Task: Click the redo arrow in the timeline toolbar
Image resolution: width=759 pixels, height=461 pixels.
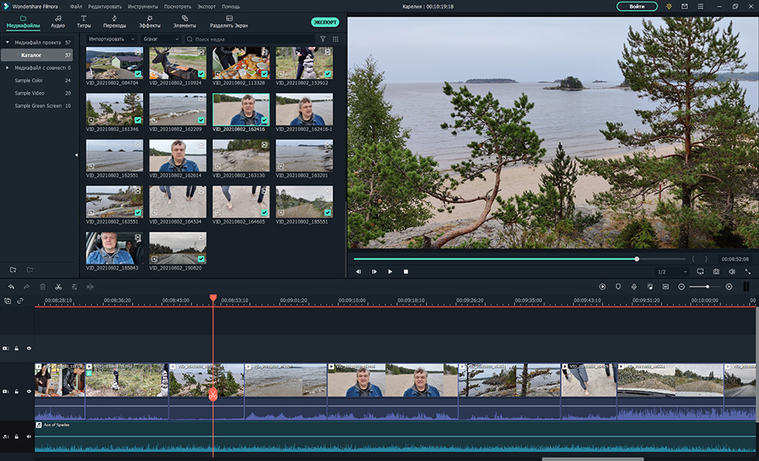Action: coord(26,287)
